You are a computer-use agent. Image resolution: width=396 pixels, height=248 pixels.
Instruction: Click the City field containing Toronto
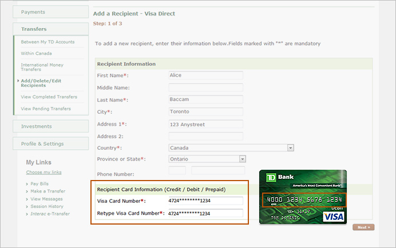(x=206, y=111)
